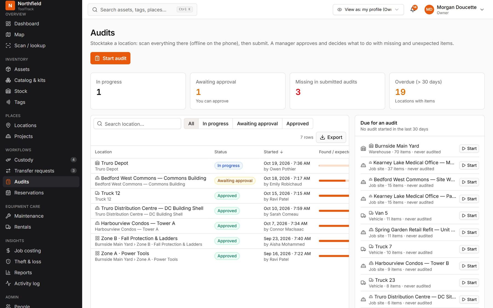This screenshot has height=308, width=493.
Task: Export the audits table
Action: [x=331, y=137]
